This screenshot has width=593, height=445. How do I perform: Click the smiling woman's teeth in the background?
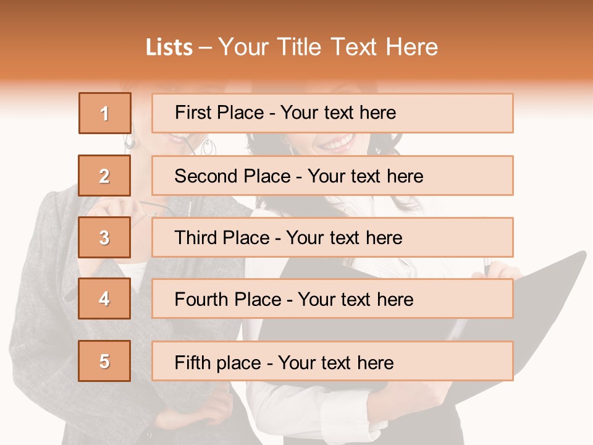click(337, 145)
